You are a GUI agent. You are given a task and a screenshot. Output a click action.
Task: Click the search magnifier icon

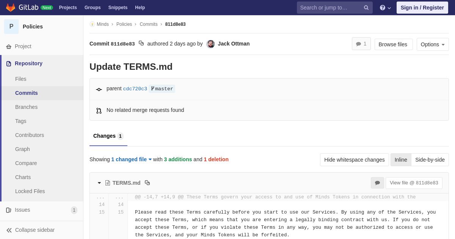click(366, 8)
